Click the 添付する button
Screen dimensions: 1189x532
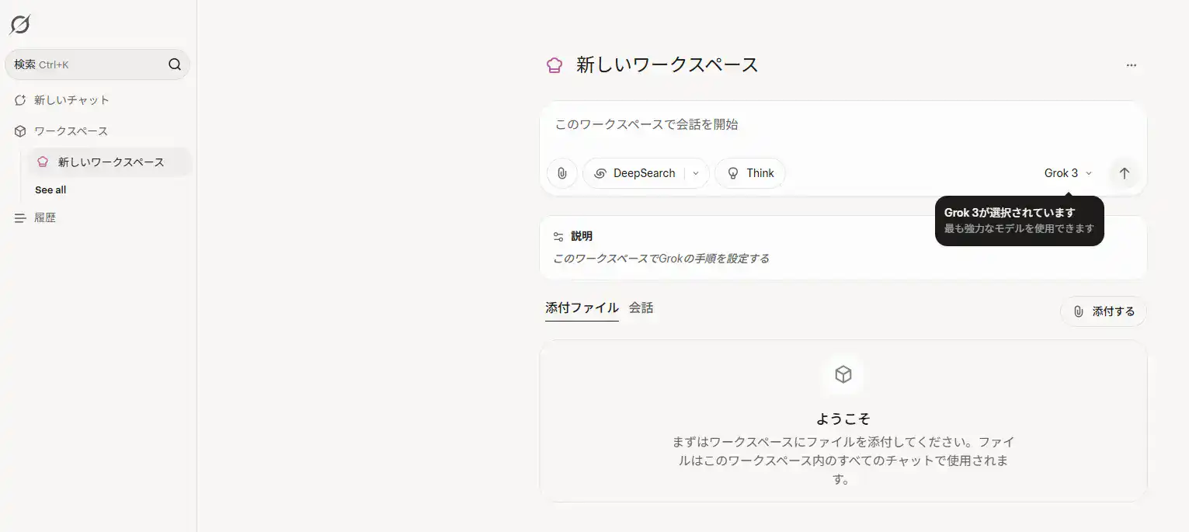tap(1104, 311)
